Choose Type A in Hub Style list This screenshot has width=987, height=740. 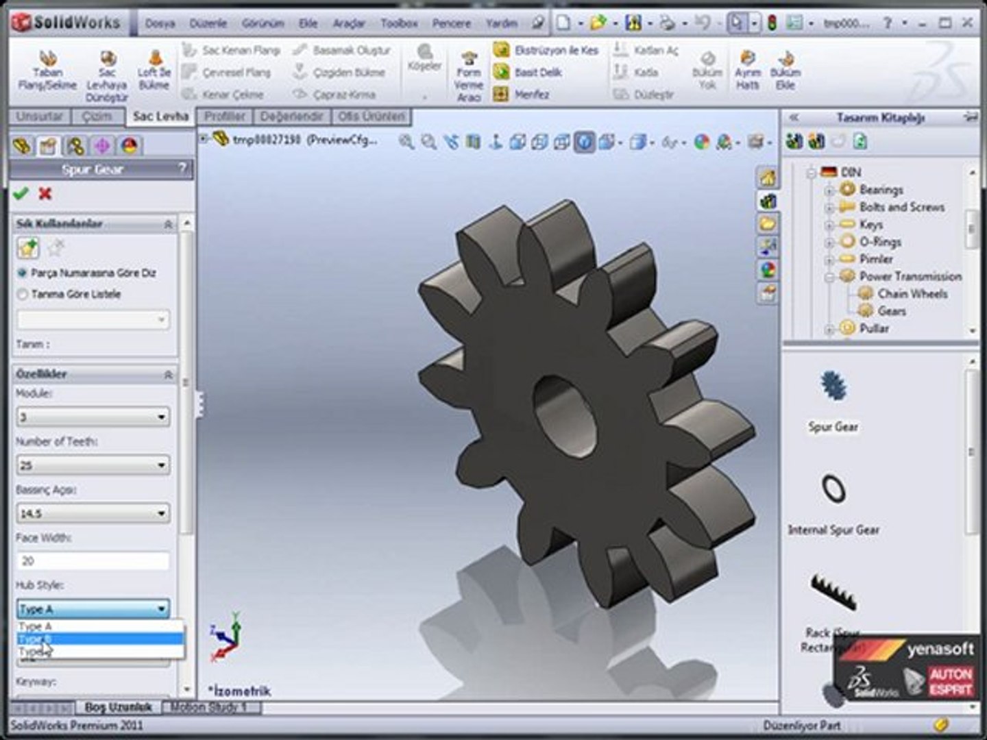tap(100, 626)
